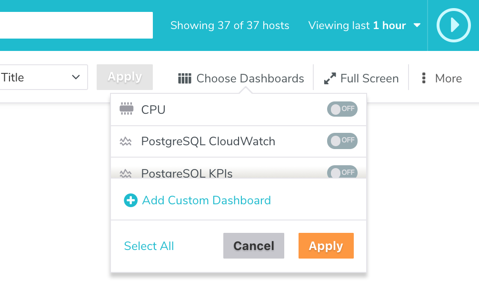Click the PostgreSQL CloudWatch wave icon
This screenshot has width=479, height=290.
pyautogui.click(x=126, y=141)
